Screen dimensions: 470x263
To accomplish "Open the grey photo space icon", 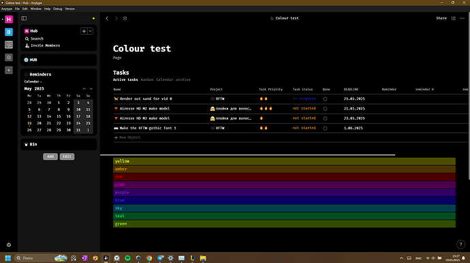I will tap(9, 45).
